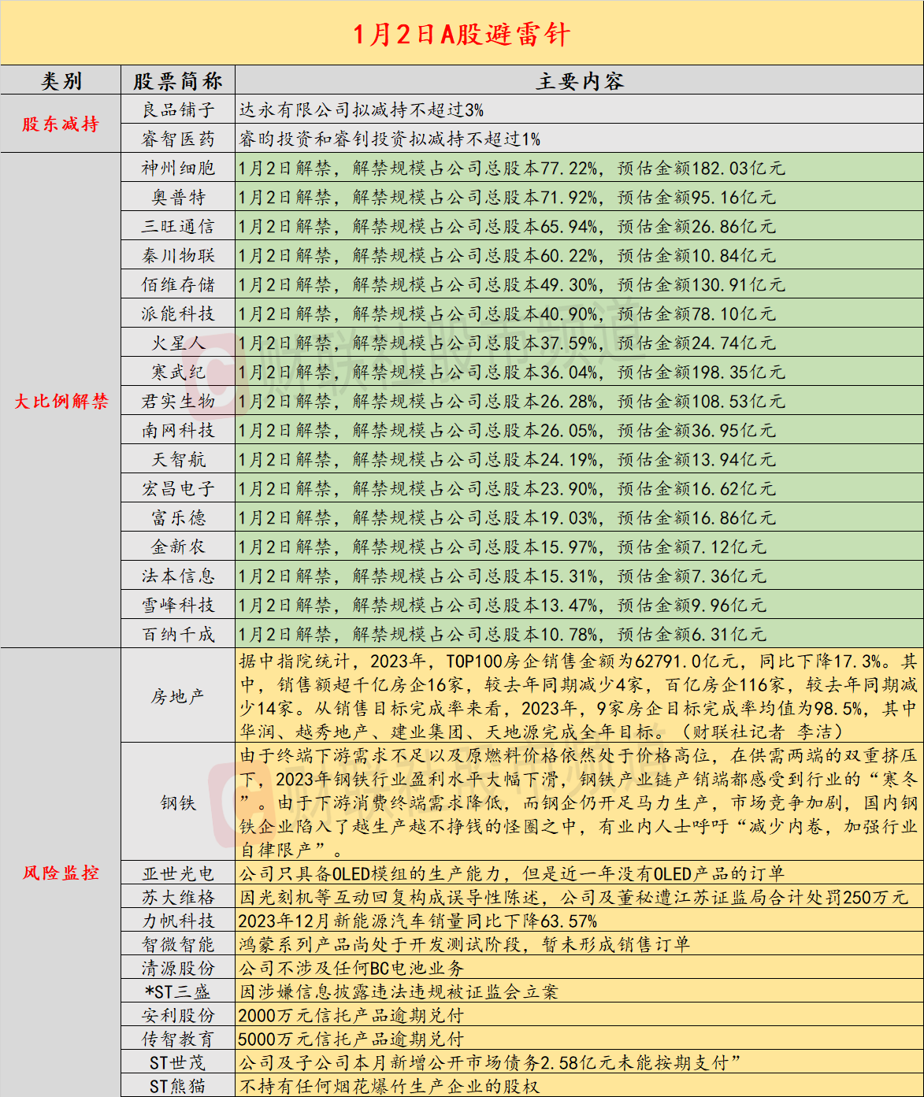Click the paragraph beginning 据中指院统计
924x1097 pixels.
[x=579, y=696]
